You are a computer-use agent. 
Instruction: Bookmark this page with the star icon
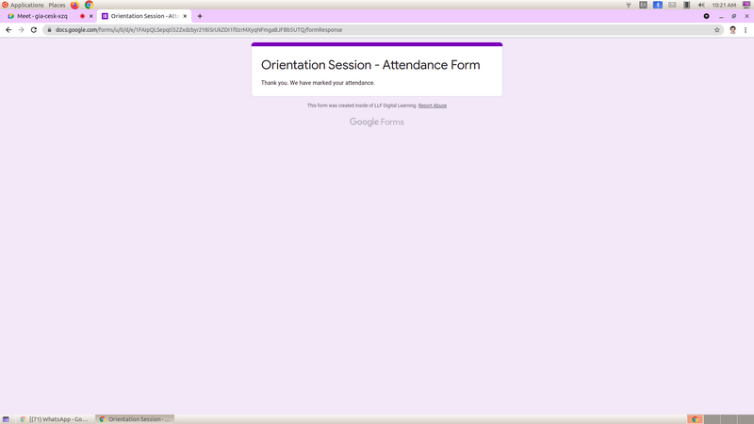point(717,30)
